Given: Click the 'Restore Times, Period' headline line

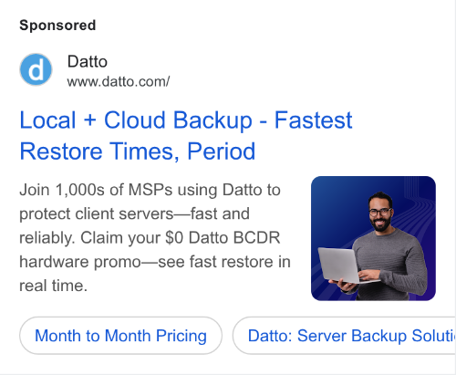Looking at the screenshot, I should (x=138, y=151).
